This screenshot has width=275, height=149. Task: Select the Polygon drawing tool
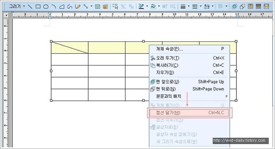(62, 6)
